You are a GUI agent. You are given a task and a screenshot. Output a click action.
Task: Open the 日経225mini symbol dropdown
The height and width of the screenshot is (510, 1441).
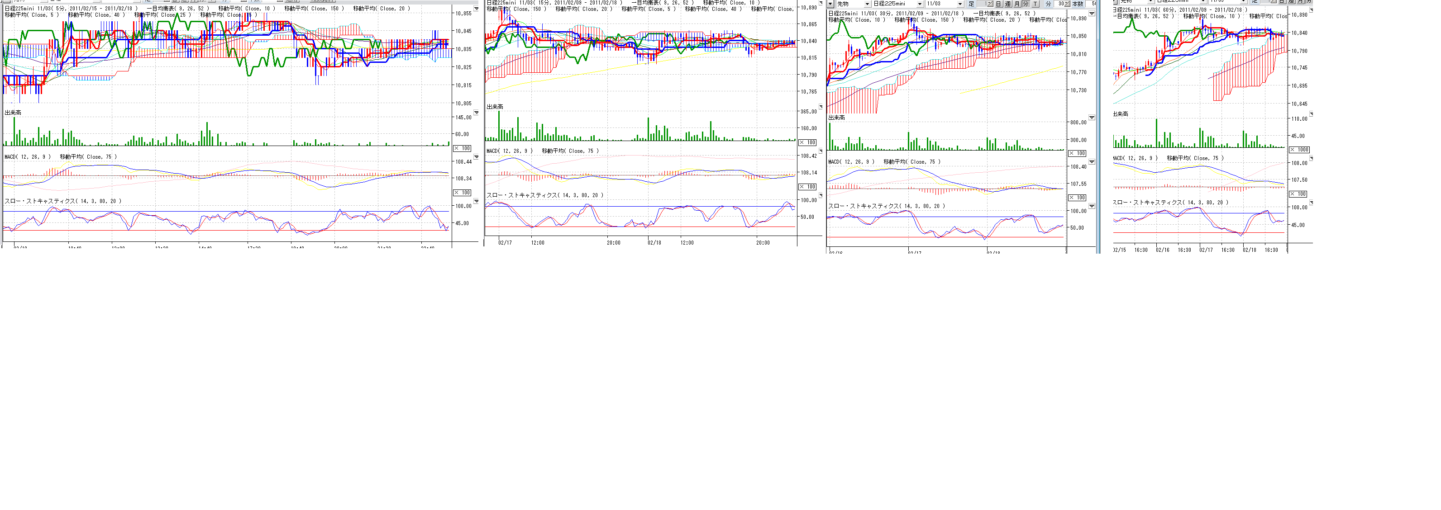point(920,4)
